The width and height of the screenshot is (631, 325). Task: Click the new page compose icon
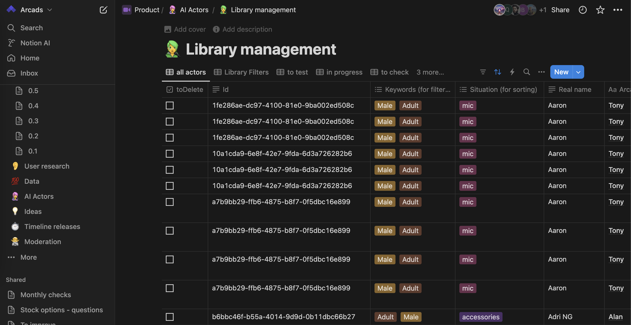(103, 10)
